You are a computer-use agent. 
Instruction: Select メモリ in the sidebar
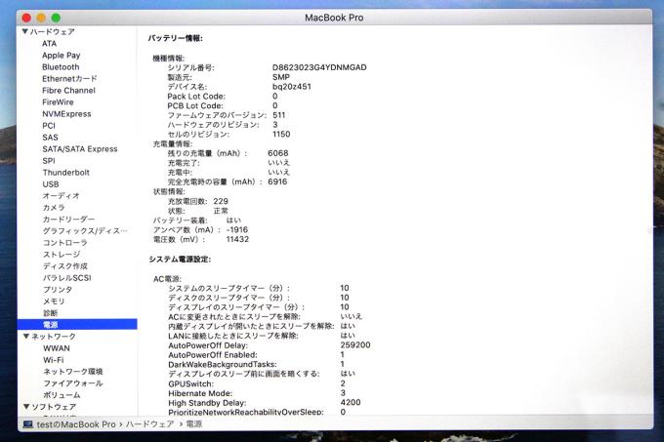54,301
